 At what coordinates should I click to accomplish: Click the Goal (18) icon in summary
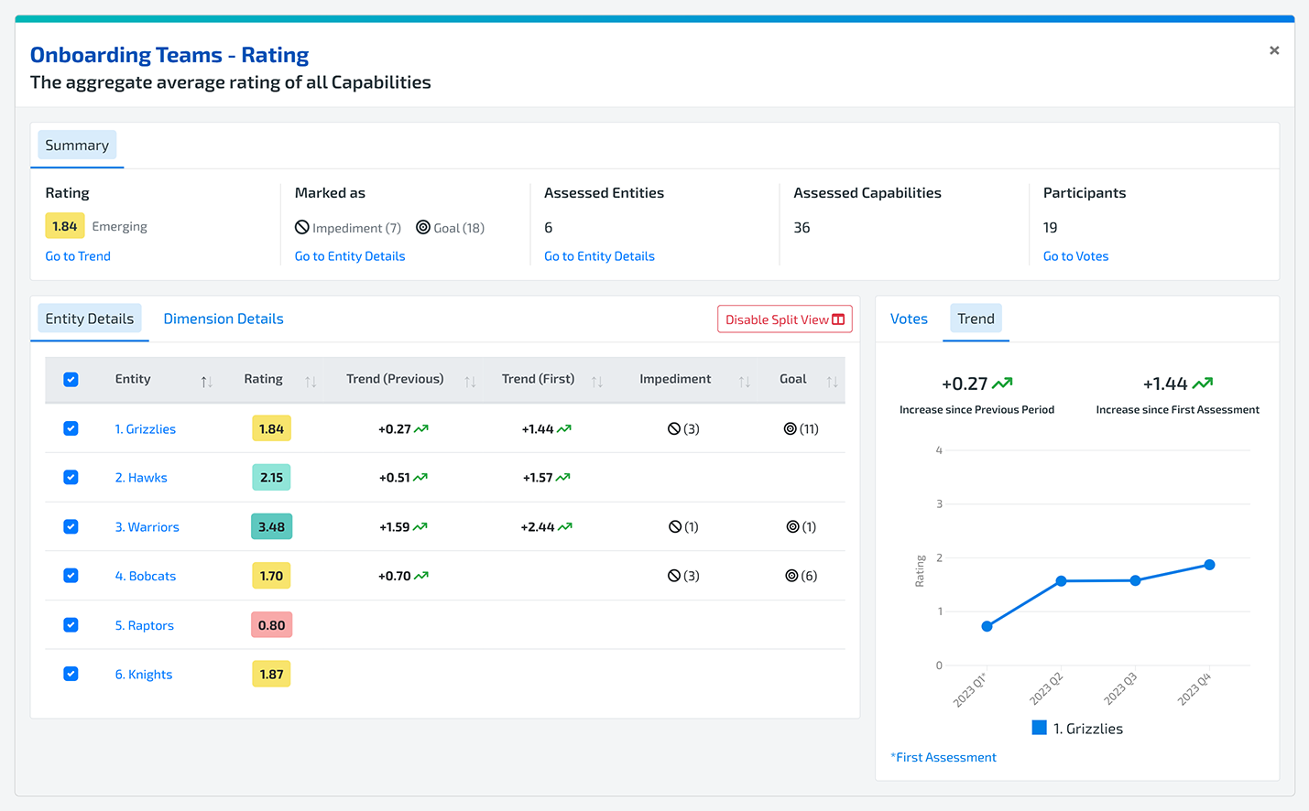423,227
